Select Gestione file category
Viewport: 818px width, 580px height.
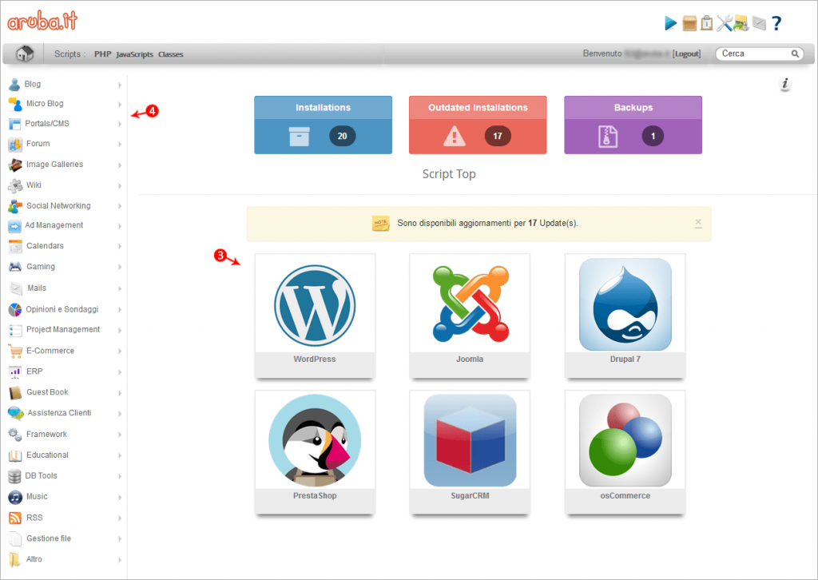[x=49, y=538]
